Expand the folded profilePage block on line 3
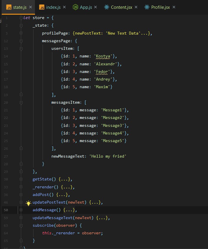The height and width of the screenshot is (249, 208). pos(21,33)
